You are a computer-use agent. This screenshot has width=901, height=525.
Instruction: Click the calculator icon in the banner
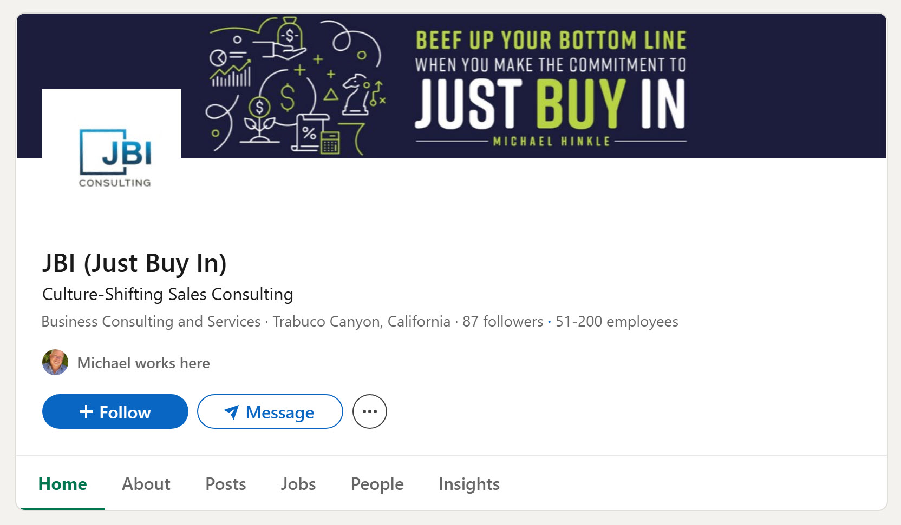tap(330, 143)
